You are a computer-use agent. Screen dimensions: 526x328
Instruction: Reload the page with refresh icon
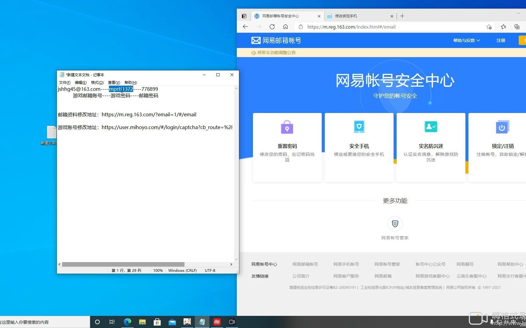(272, 27)
